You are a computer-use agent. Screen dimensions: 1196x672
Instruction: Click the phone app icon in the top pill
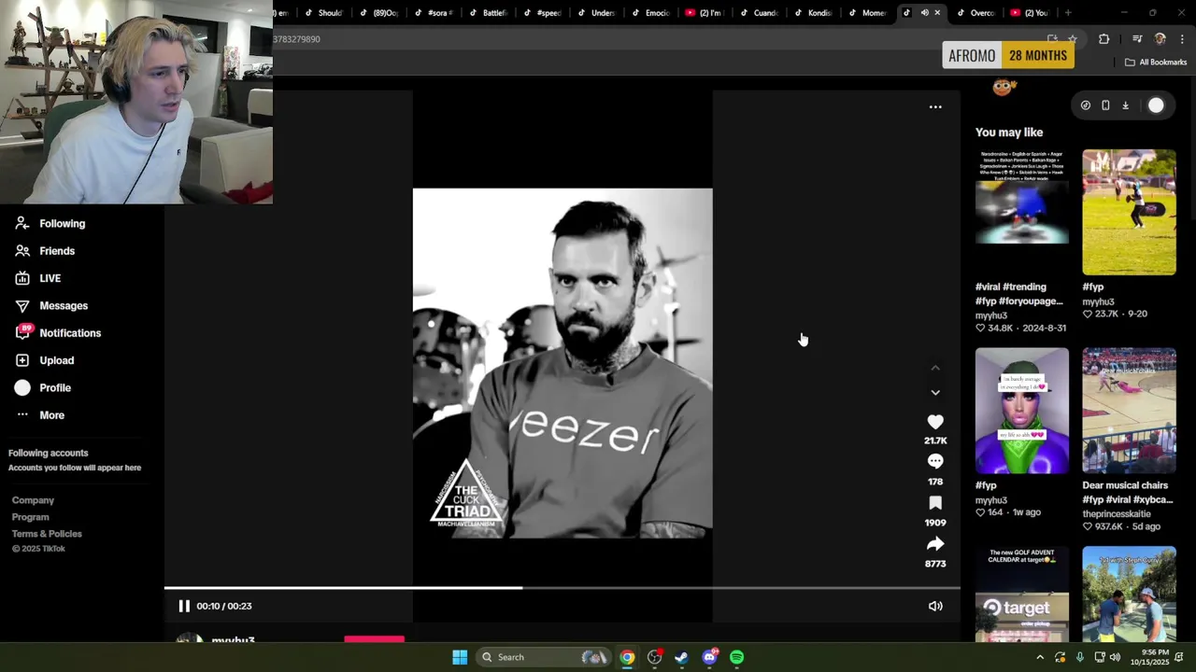pos(1105,105)
